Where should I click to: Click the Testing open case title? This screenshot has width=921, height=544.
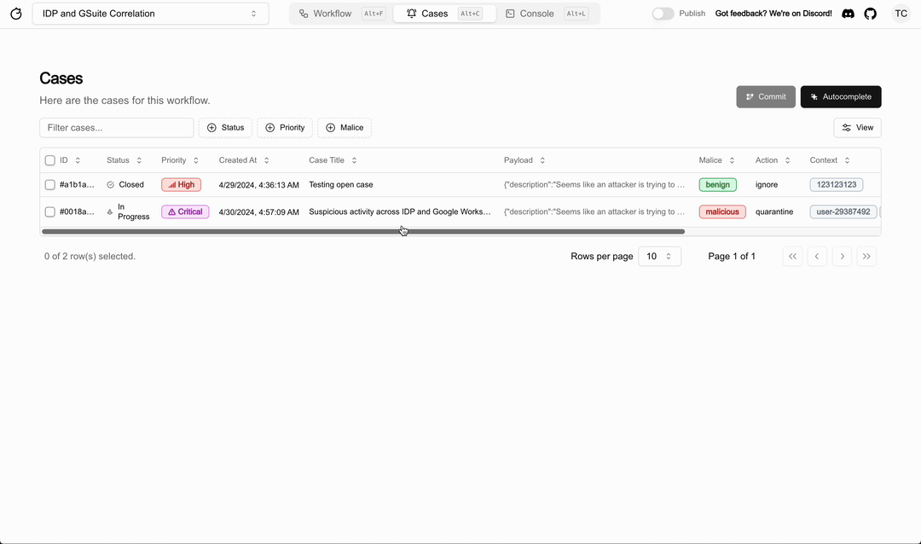(x=340, y=184)
